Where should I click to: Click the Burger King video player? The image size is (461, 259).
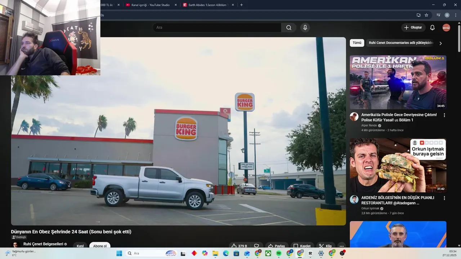(x=178, y=131)
